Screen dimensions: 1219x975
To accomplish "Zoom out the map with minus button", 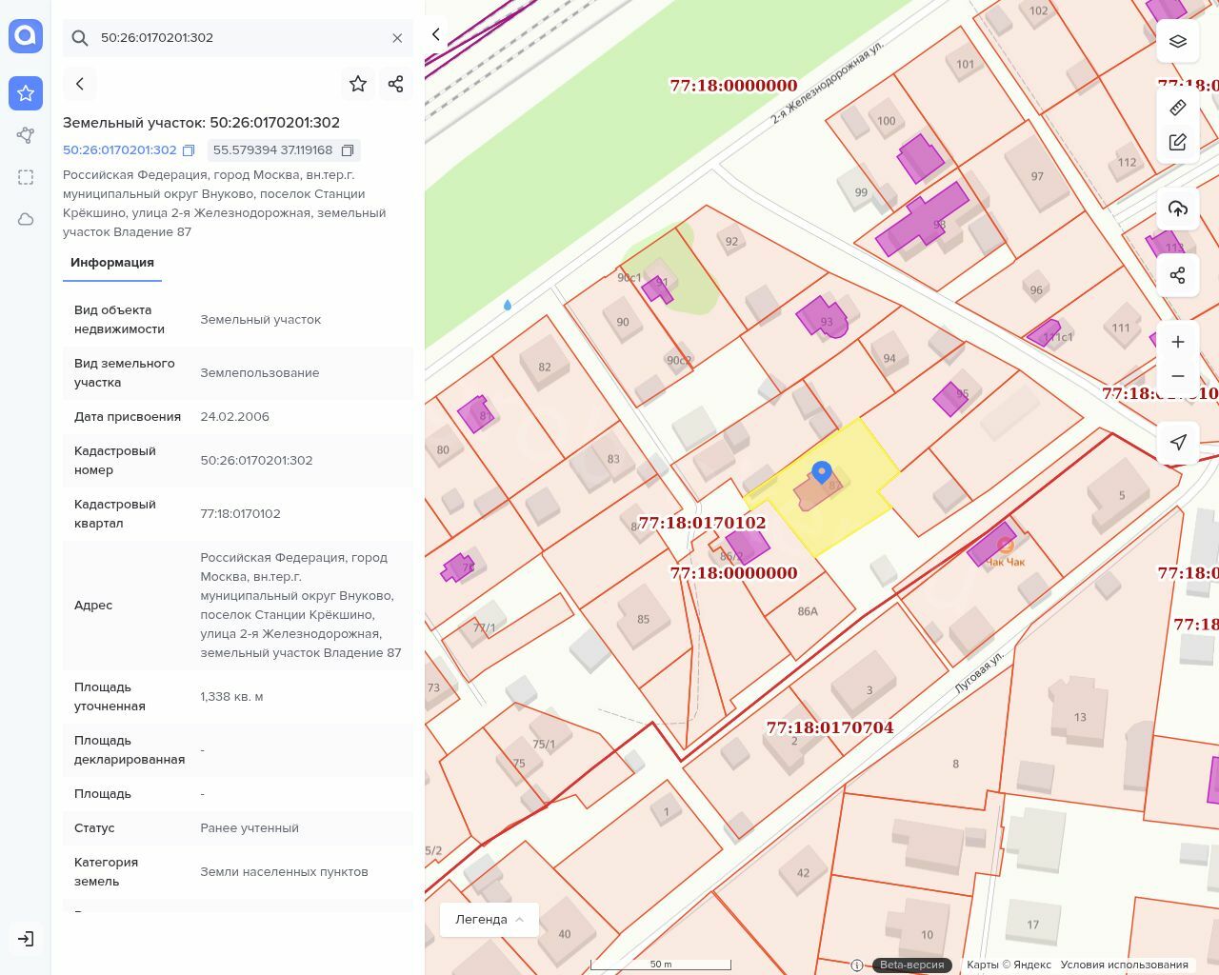I will (1178, 376).
